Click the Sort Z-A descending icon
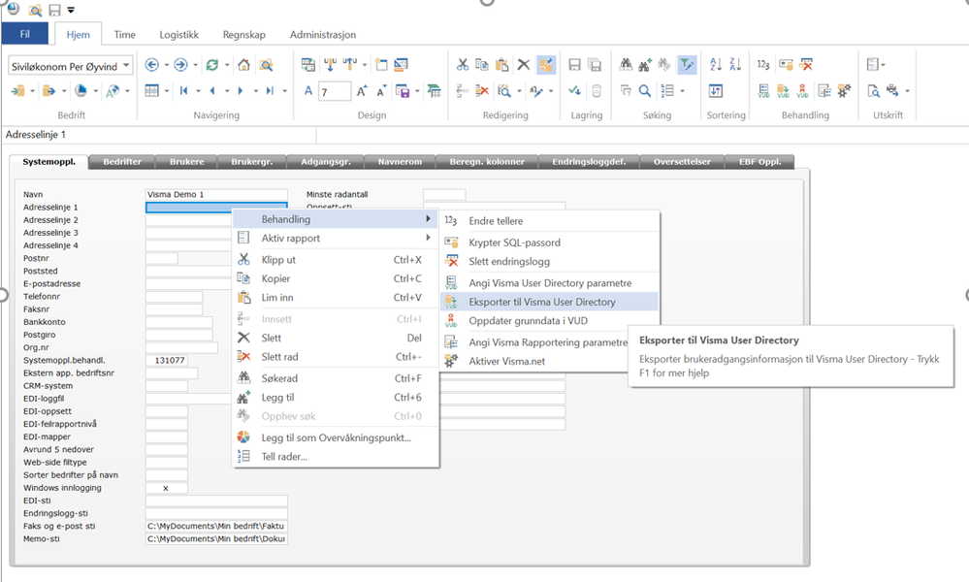 735,64
